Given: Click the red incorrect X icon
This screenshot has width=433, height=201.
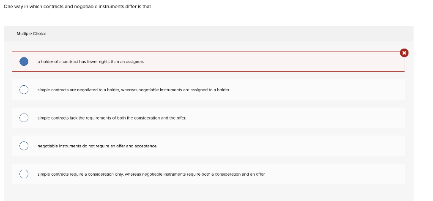Looking at the screenshot, I should (404, 53).
